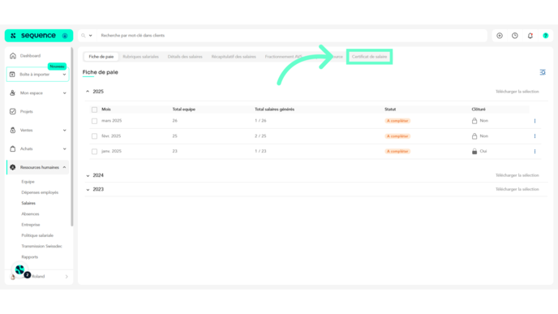Click the plus add icon in top bar

500,36
